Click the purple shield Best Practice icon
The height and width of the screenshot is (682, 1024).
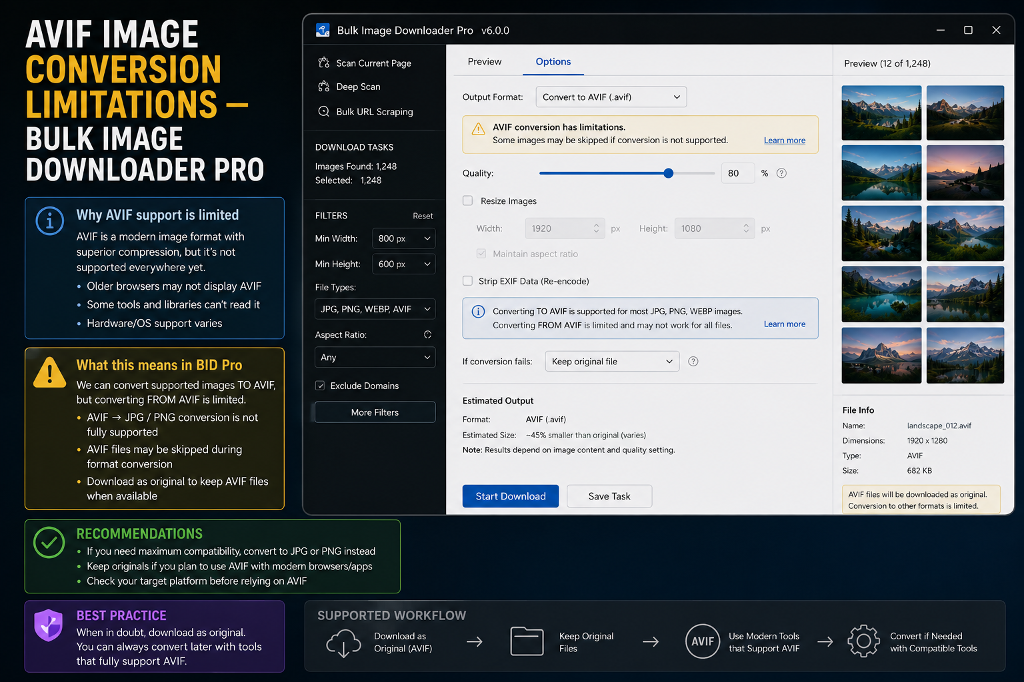49,625
